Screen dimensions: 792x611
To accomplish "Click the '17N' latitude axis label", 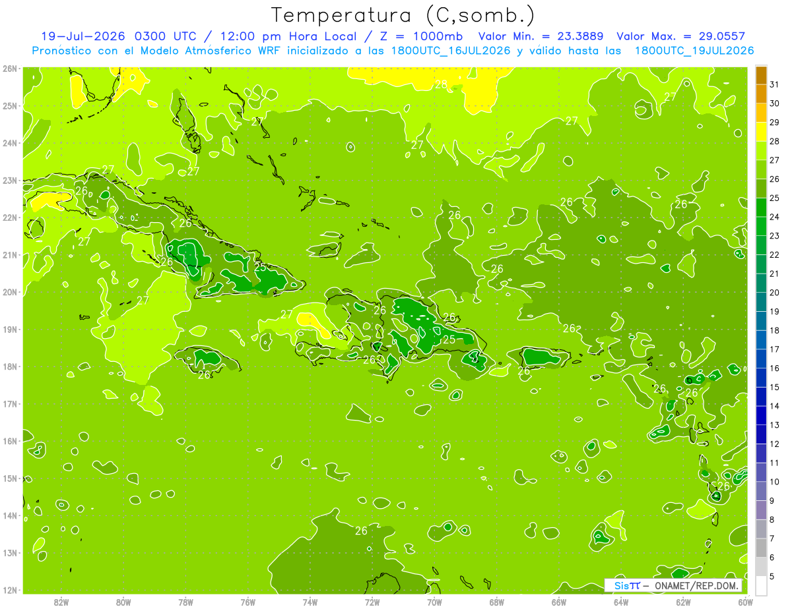I will click(9, 403).
